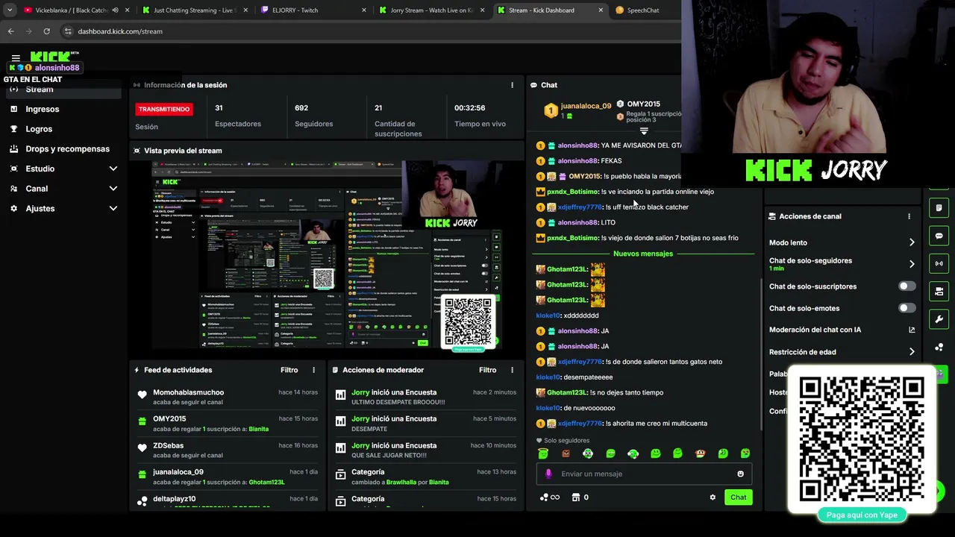Toggle Chat de solo-suscriptores switch
The image size is (955, 537).
pos(907,286)
